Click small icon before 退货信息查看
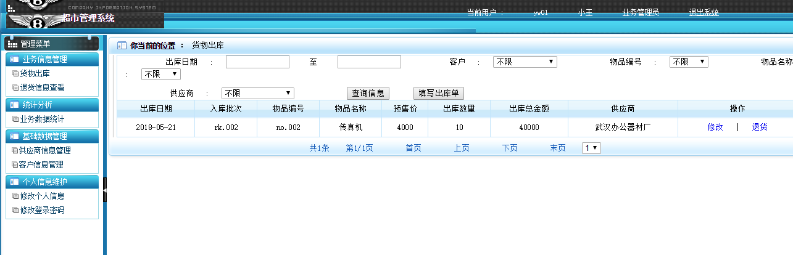This screenshot has width=793, height=255. pos(15,88)
